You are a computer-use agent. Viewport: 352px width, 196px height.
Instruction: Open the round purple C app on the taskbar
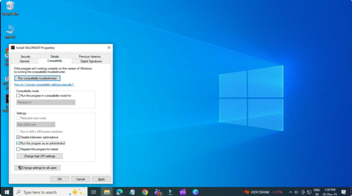(x=195, y=192)
